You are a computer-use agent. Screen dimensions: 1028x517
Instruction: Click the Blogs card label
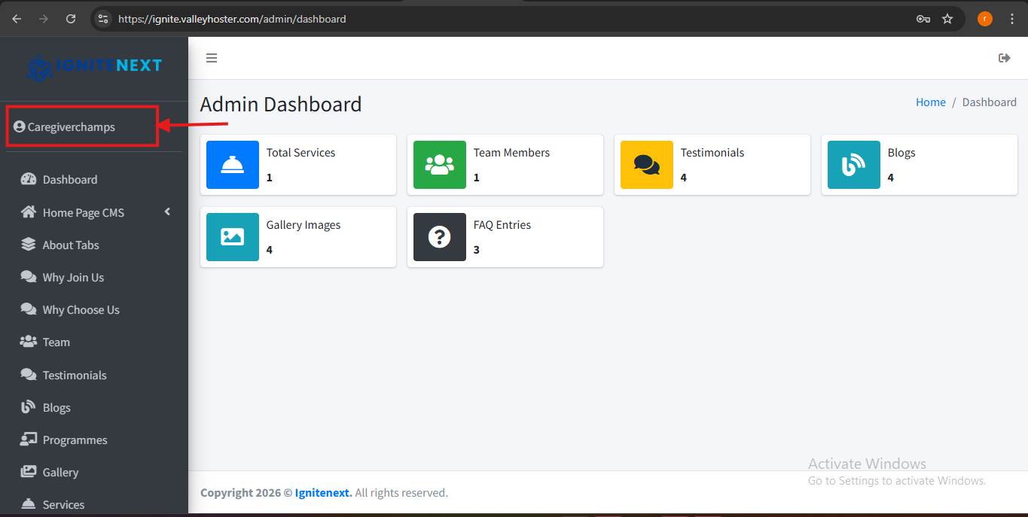[901, 153]
